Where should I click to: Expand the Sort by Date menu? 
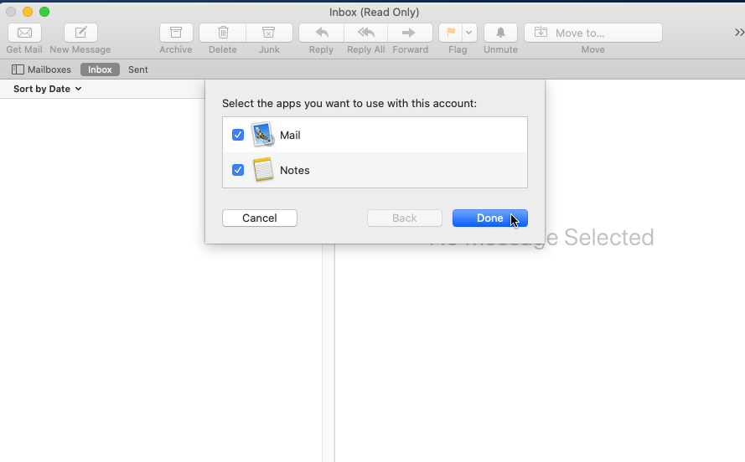coord(48,89)
